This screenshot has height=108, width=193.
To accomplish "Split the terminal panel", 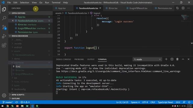I will point(172,59).
